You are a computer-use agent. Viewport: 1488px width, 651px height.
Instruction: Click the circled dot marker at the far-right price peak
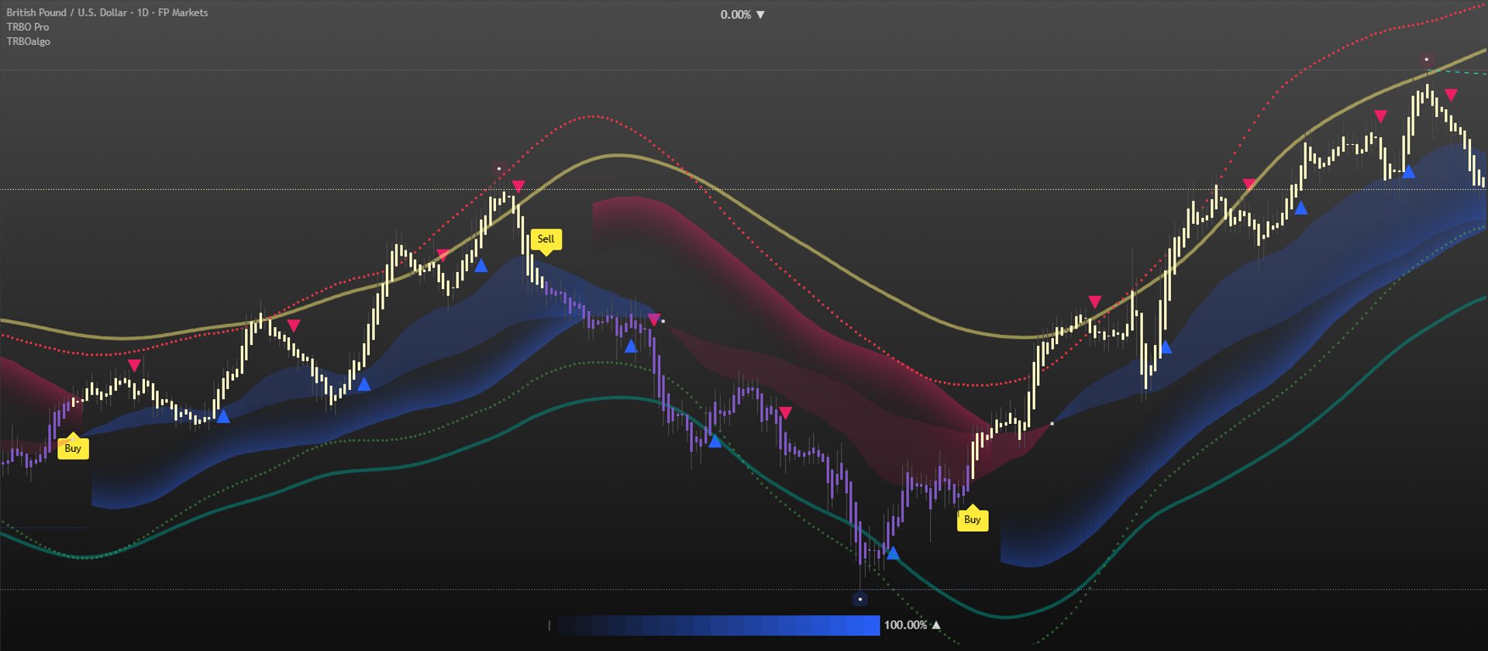tap(1427, 60)
